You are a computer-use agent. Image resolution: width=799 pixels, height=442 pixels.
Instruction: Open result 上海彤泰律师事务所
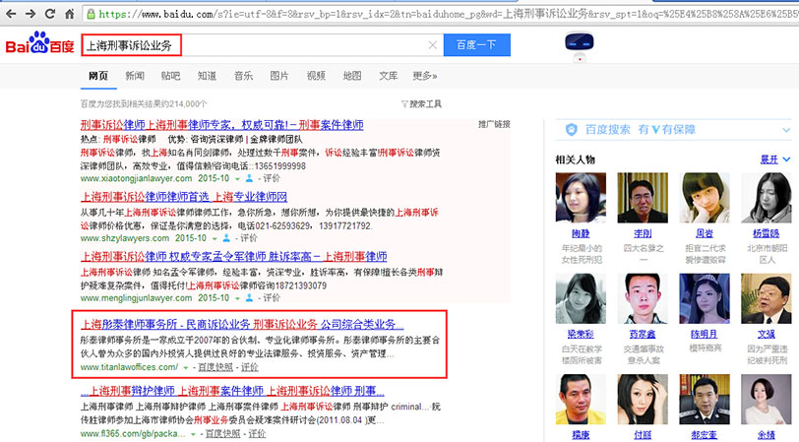click(x=242, y=324)
